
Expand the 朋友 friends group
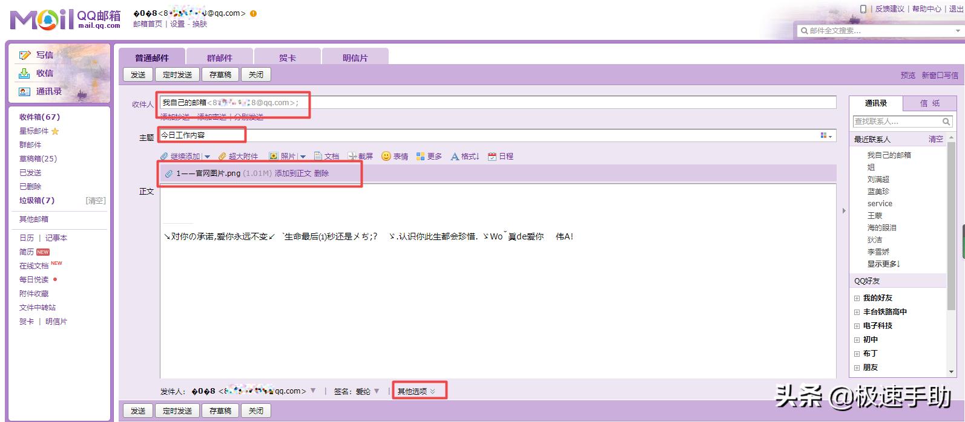[857, 368]
